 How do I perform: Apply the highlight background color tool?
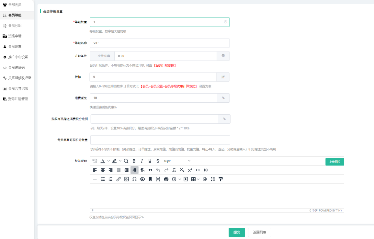point(114,161)
